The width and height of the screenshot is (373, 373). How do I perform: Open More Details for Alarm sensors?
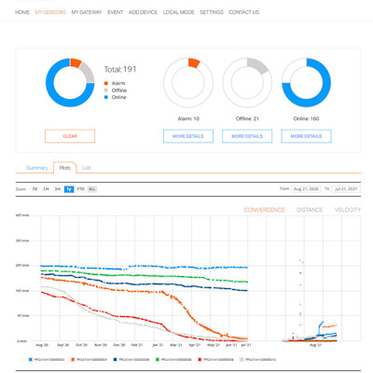coord(188,136)
